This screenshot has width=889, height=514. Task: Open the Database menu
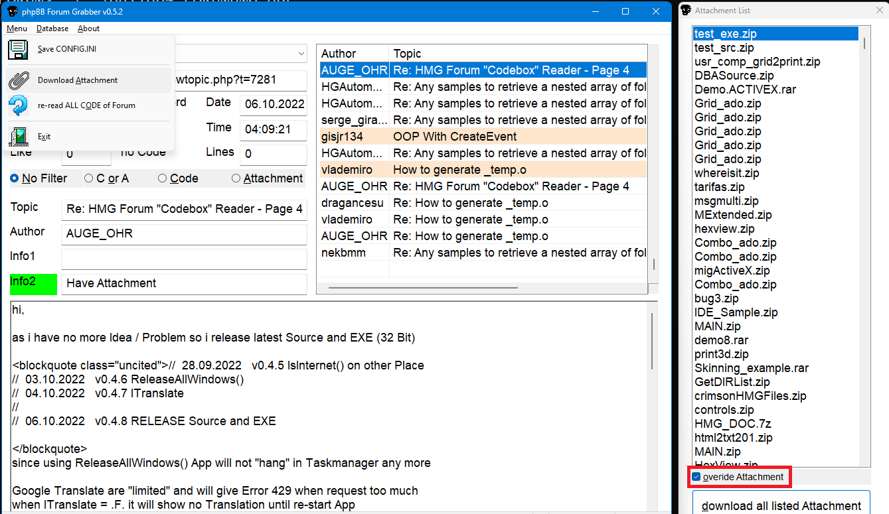point(52,29)
